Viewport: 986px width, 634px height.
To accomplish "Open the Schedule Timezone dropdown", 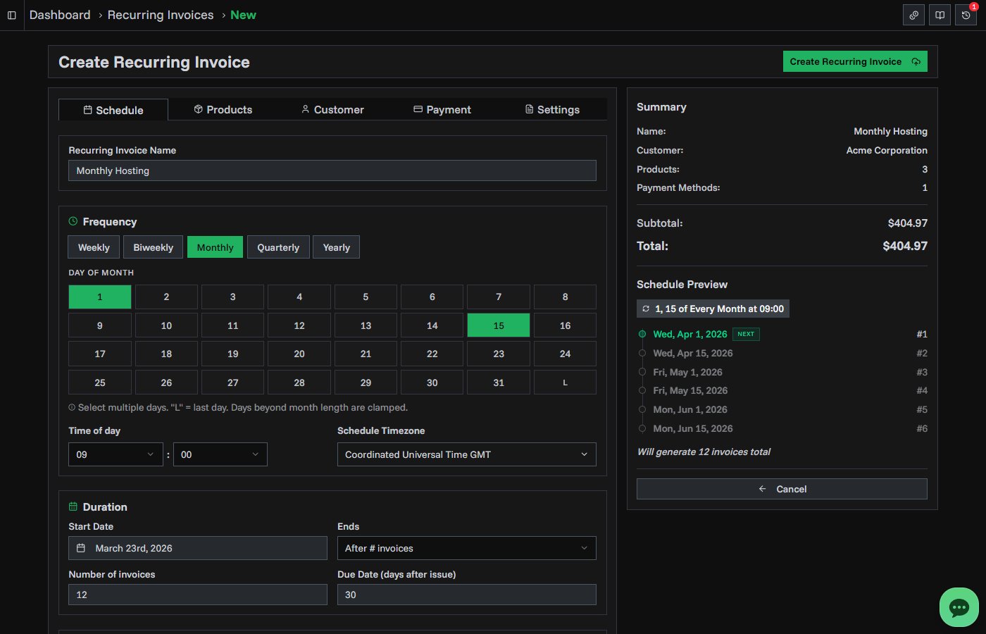I will pos(466,454).
